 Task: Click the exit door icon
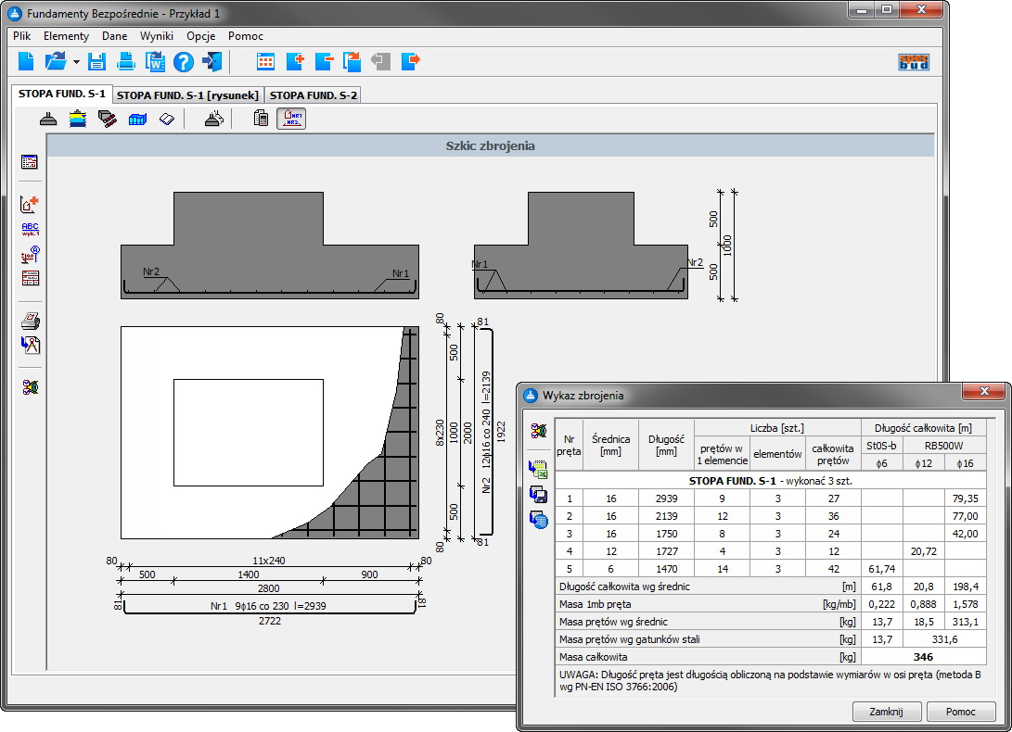212,62
